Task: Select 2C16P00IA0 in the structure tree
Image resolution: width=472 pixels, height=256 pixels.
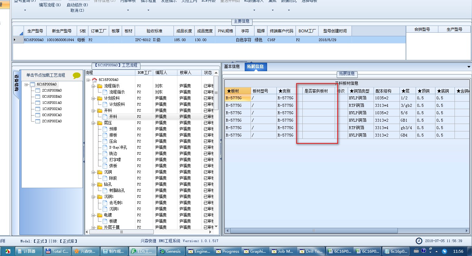Action: pyautogui.click(x=52, y=121)
